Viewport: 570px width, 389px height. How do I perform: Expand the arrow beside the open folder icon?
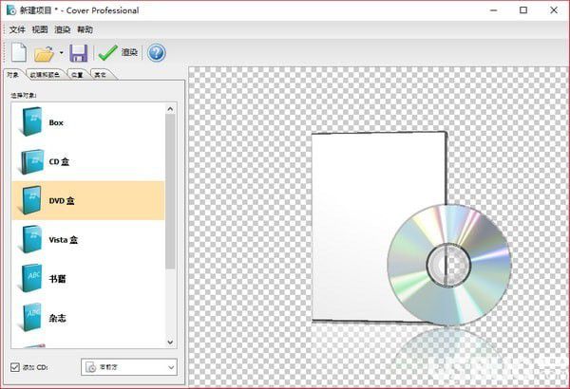tap(61, 53)
